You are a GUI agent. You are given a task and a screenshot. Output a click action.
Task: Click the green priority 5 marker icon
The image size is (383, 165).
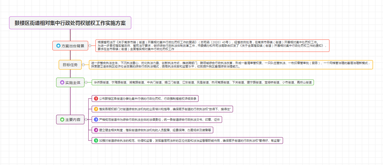point(96,141)
